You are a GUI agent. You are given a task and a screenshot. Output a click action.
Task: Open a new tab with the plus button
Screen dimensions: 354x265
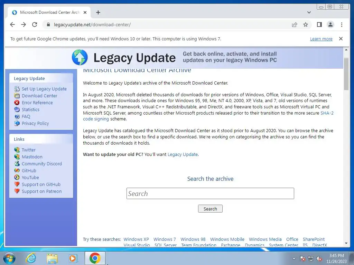click(x=98, y=12)
